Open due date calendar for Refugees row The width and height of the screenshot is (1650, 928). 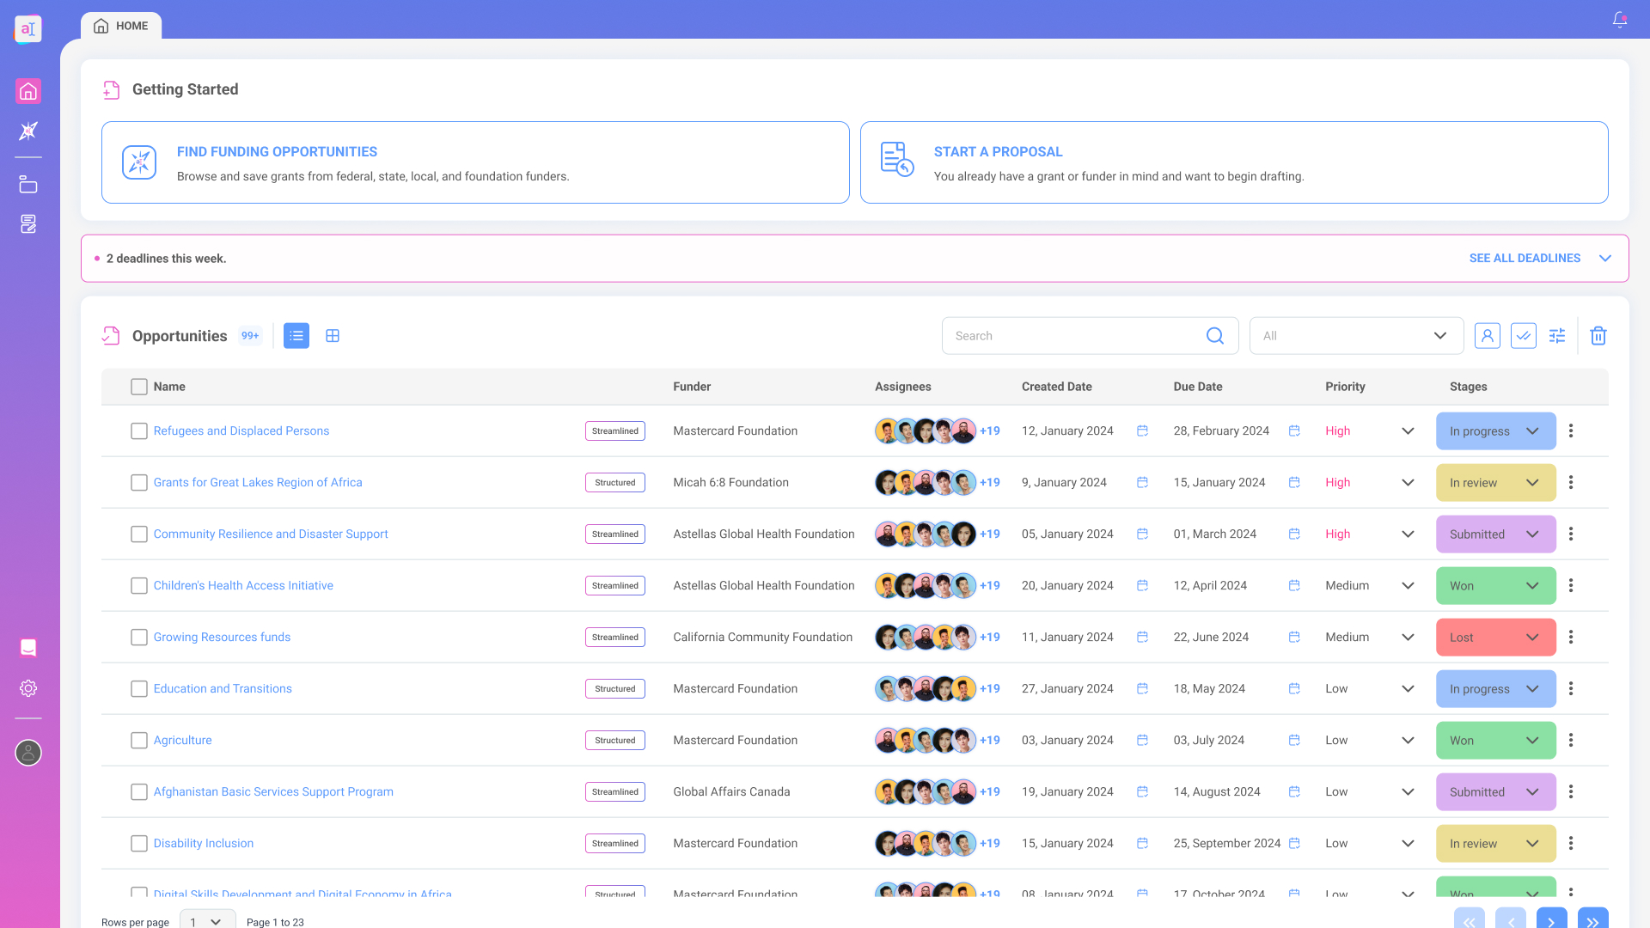coord(1294,430)
